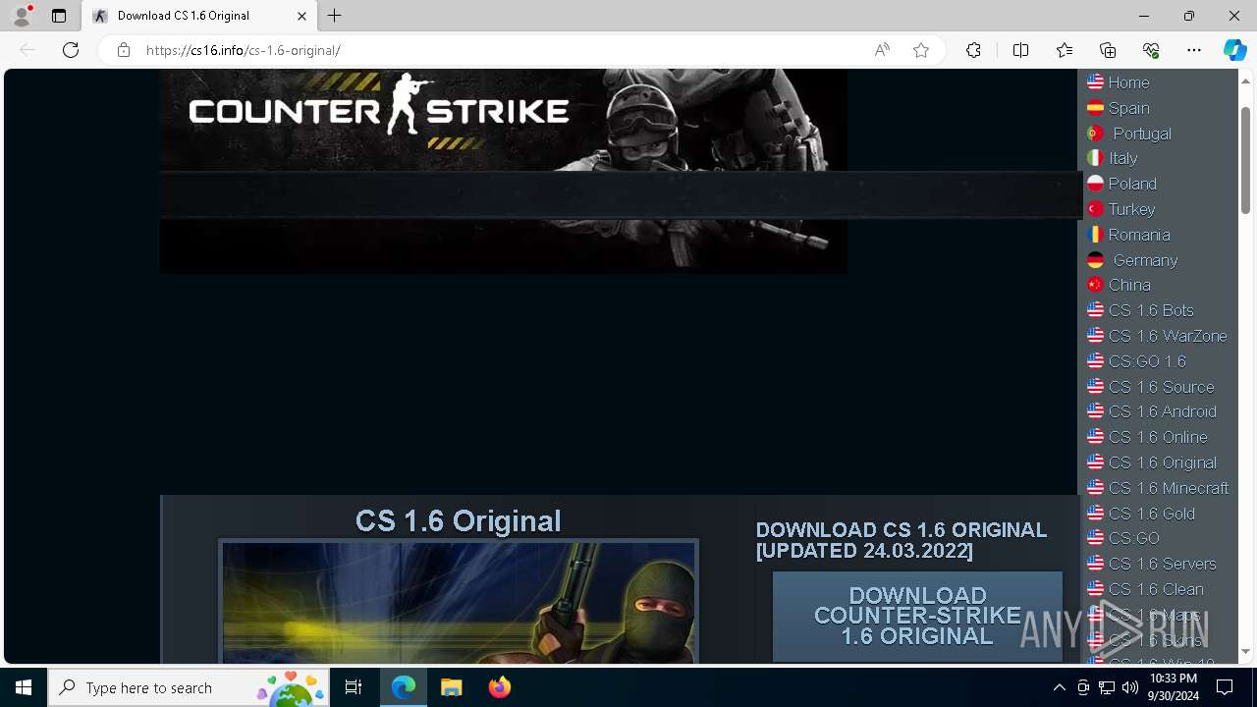Open CS 1.6 Source link
Viewport: 1257px width, 707px height.
(x=1161, y=387)
